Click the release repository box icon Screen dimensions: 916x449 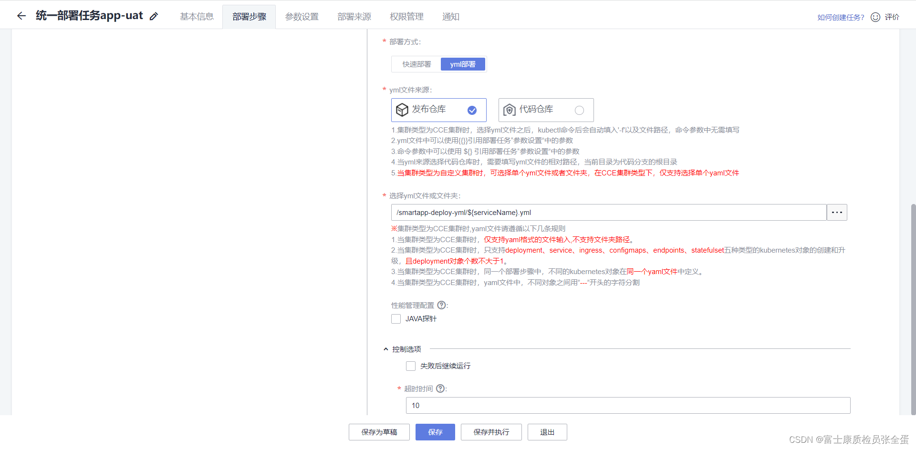402,110
